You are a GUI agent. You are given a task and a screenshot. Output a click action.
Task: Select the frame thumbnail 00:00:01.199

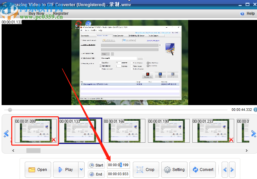[169, 131]
